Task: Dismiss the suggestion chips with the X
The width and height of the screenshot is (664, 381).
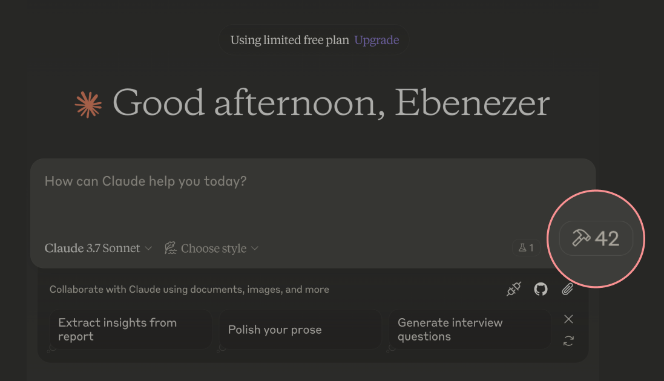Action: [x=568, y=319]
